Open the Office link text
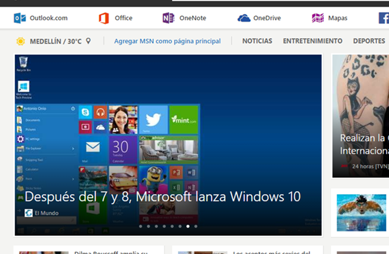The width and height of the screenshot is (389, 254). (x=124, y=18)
